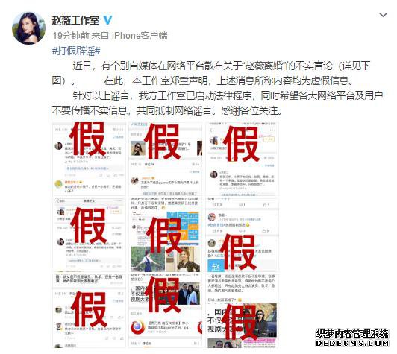
Task: View the bottom-middle screenshot thumbnail
Action: (x=166, y=312)
